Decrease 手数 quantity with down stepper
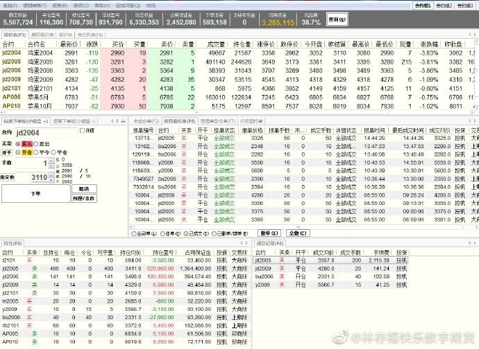Image resolution: width=479 pixels, height=349 pixels. point(51,165)
